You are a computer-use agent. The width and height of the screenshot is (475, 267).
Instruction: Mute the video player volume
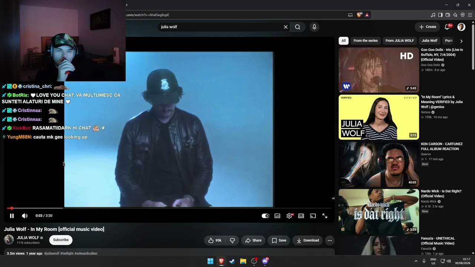(x=24, y=216)
